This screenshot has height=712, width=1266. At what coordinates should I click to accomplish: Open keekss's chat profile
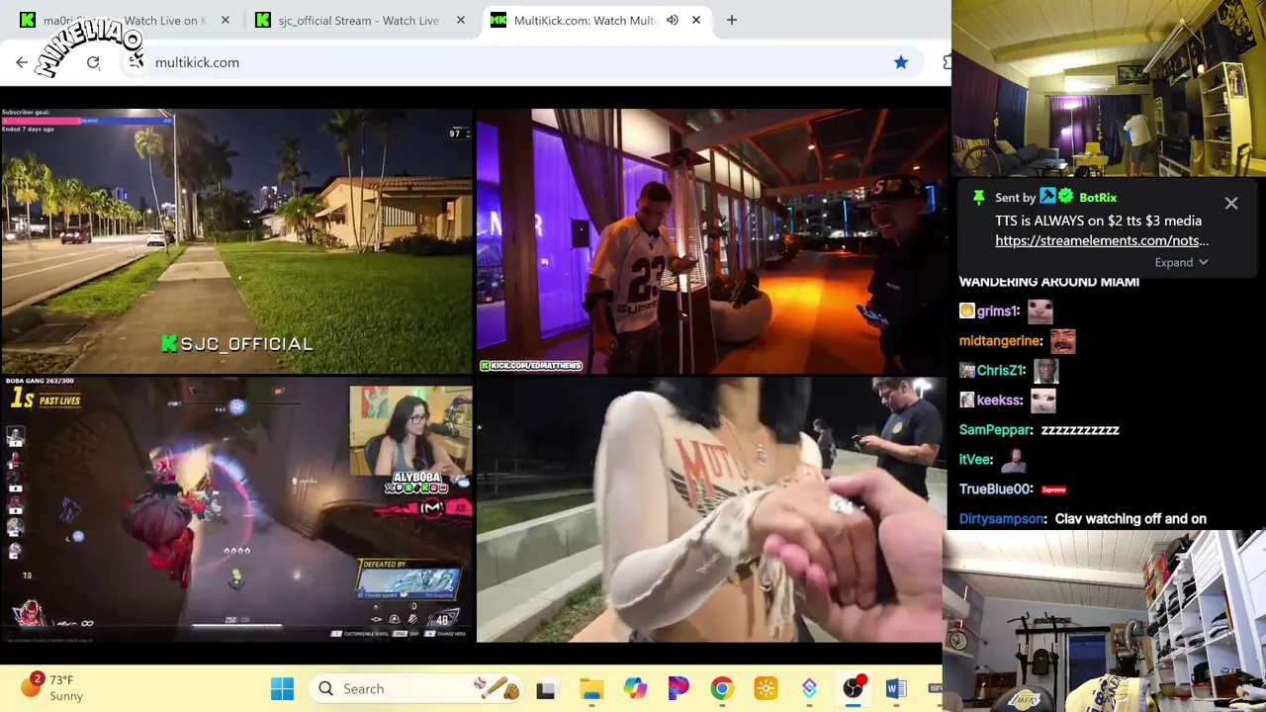click(1000, 400)
